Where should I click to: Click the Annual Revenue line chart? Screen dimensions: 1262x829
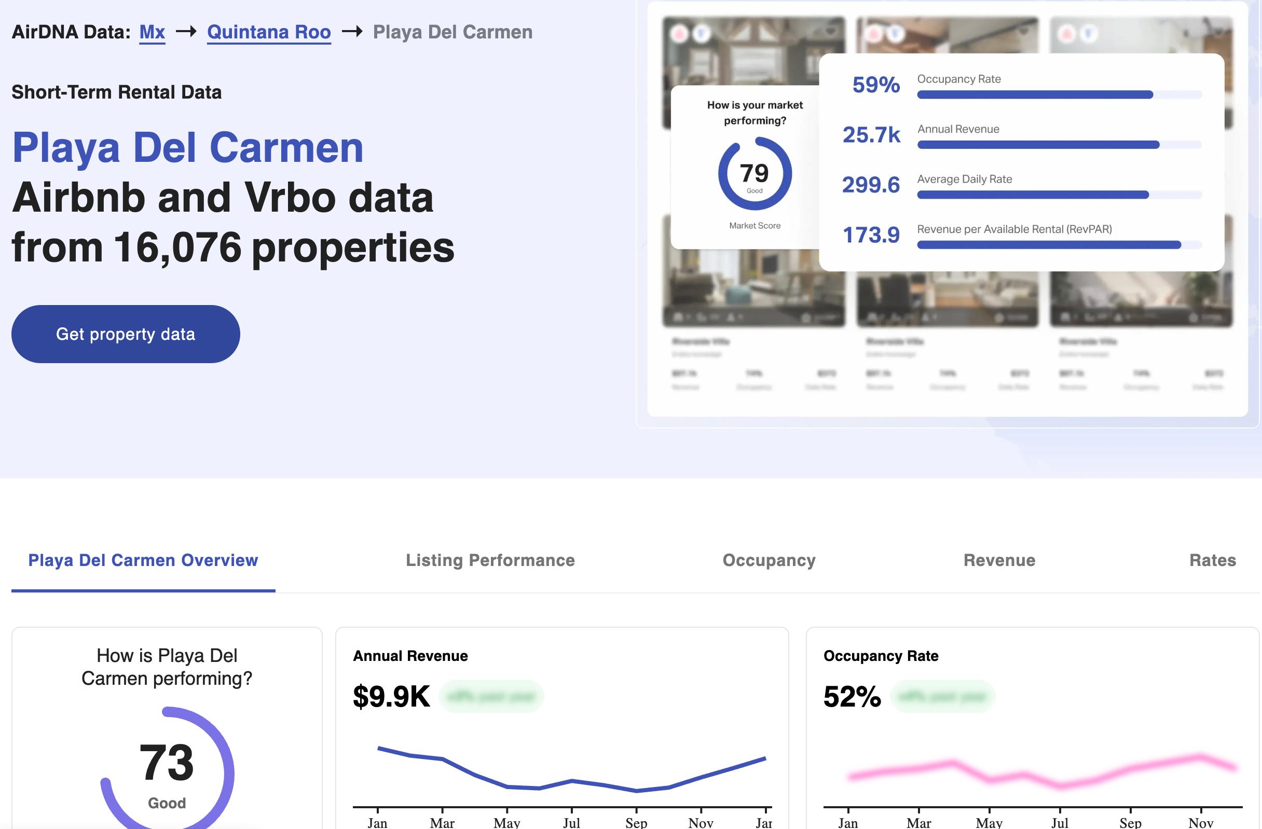click(571, 770)
